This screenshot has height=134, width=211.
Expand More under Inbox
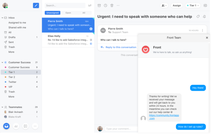[11, 52]
